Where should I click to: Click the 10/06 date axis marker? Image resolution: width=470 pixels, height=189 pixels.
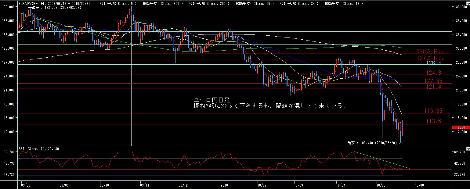[420, 184]
